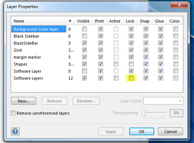Viewport: 194px width, 143px height.
Task: Click the Remove button
Action: coord(54,101)
